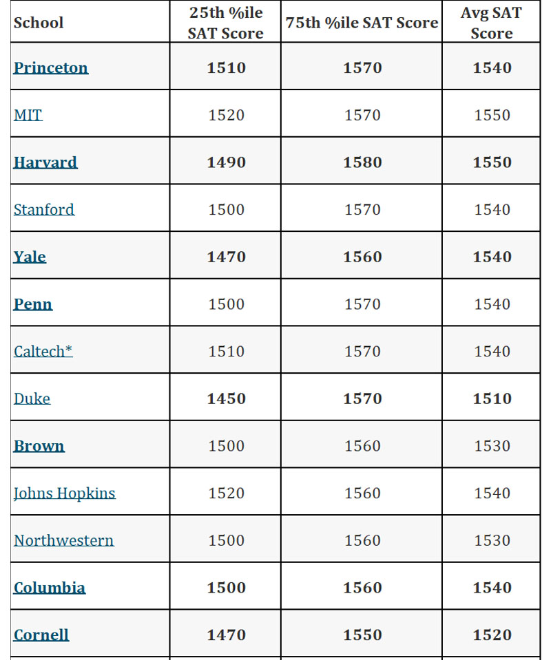Open the Princeton school link

tap(51, 67)
